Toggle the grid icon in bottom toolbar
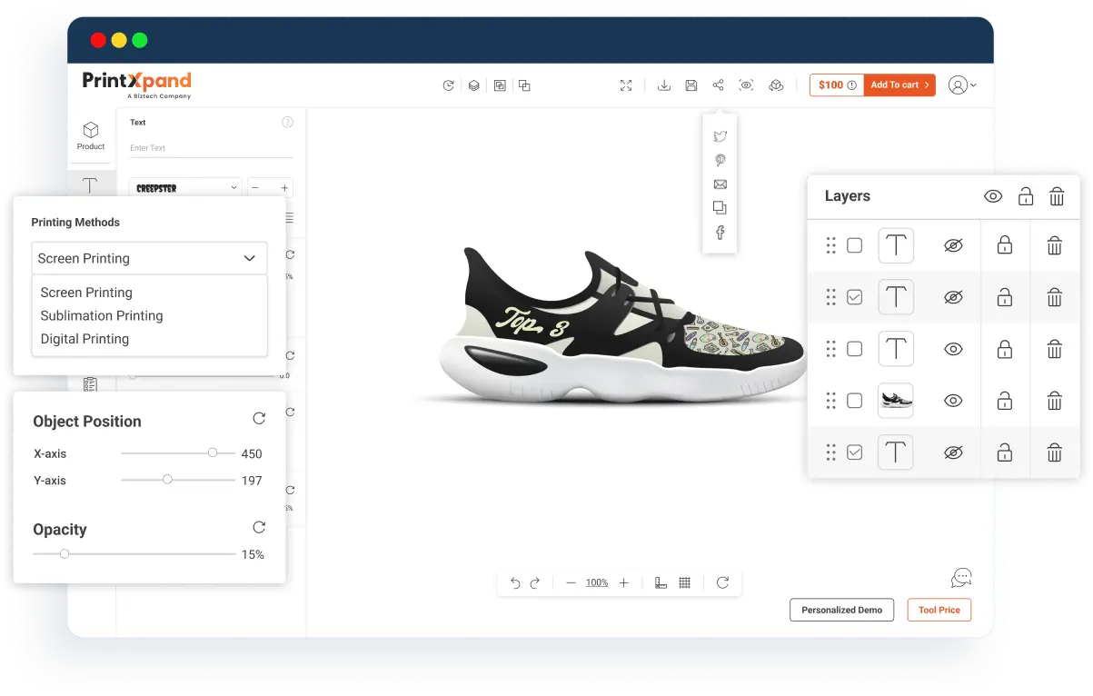 point(685,583)
